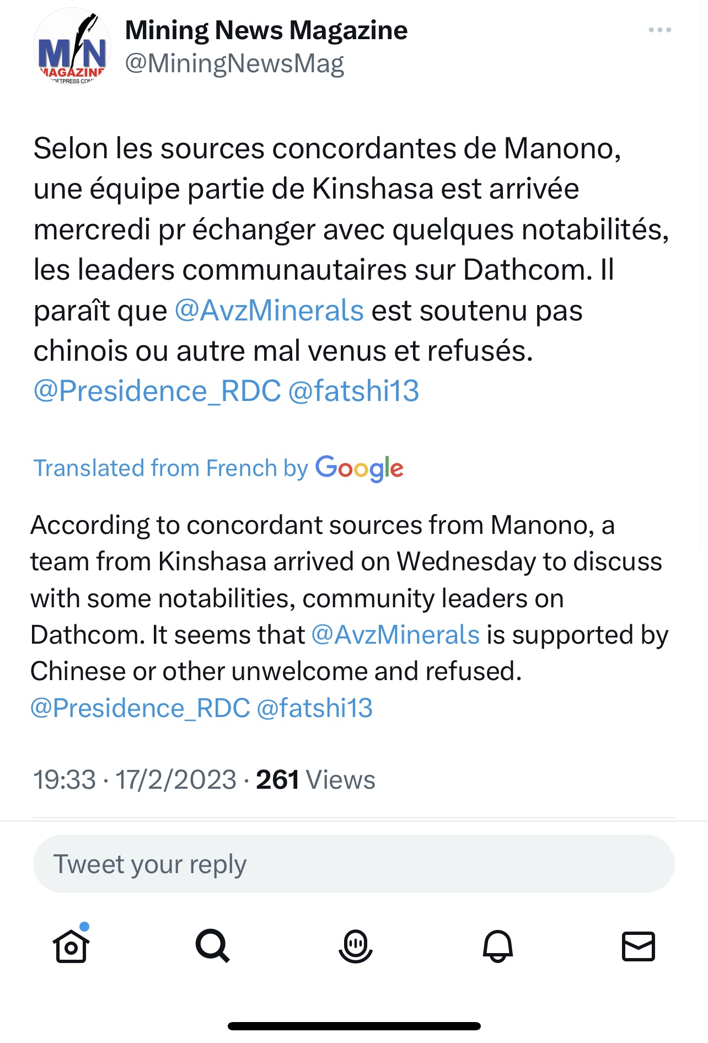
Task: Open Search via the magnifying glass icon
Action: coord(213,945)
